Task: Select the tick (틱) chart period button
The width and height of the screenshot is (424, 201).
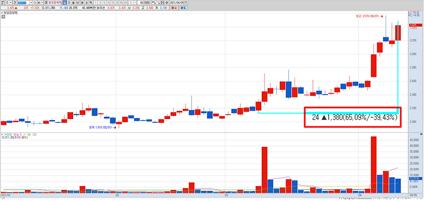Action: 90,3
